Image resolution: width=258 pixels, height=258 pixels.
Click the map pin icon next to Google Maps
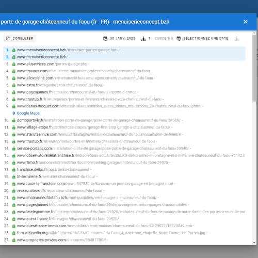pyautogui.click(x=14, y=113)
